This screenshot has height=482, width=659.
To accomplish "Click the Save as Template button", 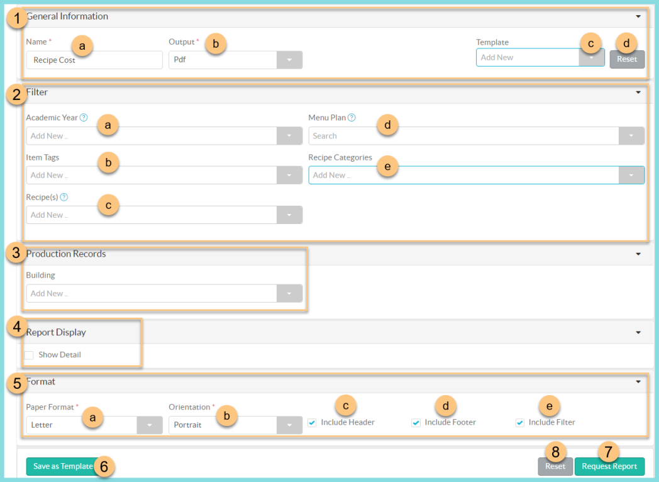I will click(63, 466).
